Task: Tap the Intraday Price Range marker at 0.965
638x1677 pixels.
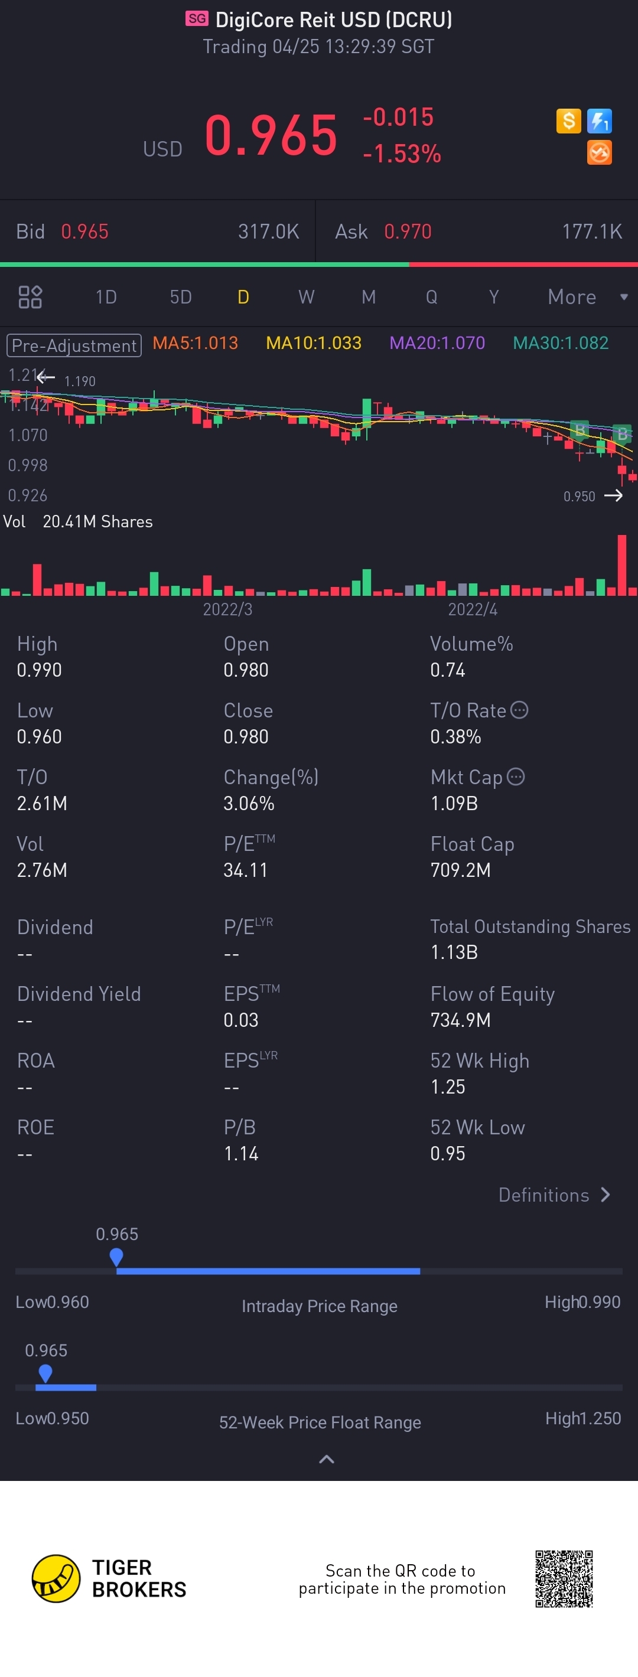Action: [x=116, y=1257]
